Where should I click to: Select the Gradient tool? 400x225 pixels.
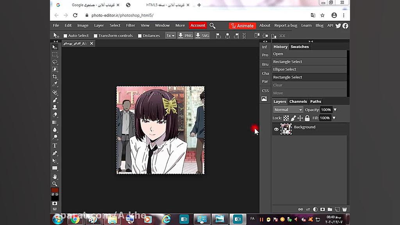tap(55, 122)
